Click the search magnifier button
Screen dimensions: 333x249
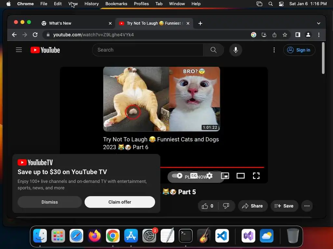213,50
